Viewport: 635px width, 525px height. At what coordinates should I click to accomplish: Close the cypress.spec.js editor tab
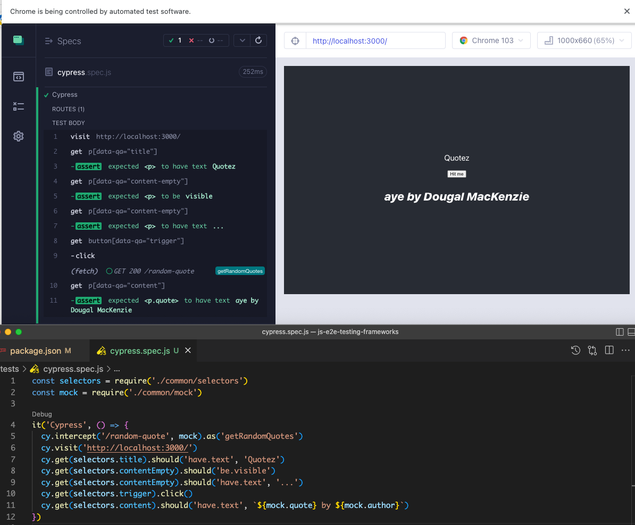coord(188,351)
